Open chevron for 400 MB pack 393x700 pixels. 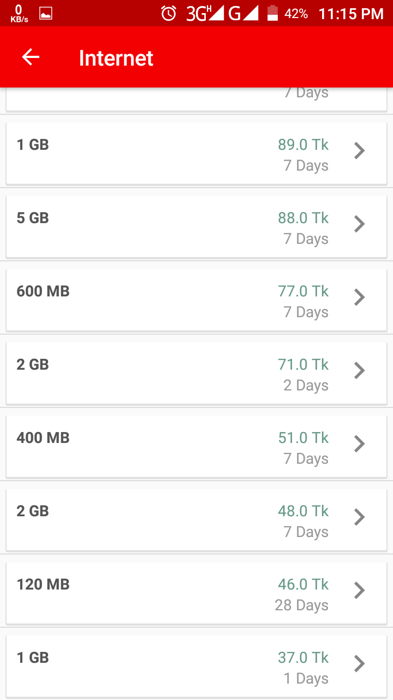(359, 444)
